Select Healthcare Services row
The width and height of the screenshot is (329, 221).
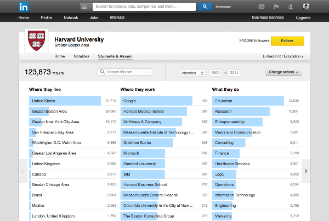256,164
